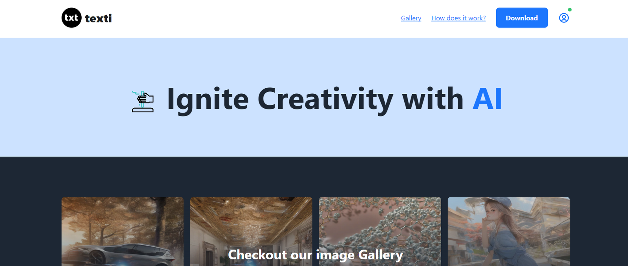Click empty light blue hero area below headline
The width and height of the screenshot is (628, 266).
coord(314,137)
